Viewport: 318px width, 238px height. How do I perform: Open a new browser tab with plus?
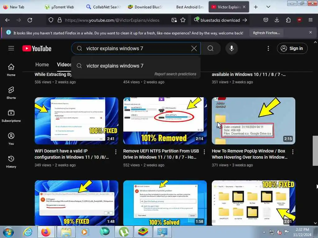pos(256,7)
